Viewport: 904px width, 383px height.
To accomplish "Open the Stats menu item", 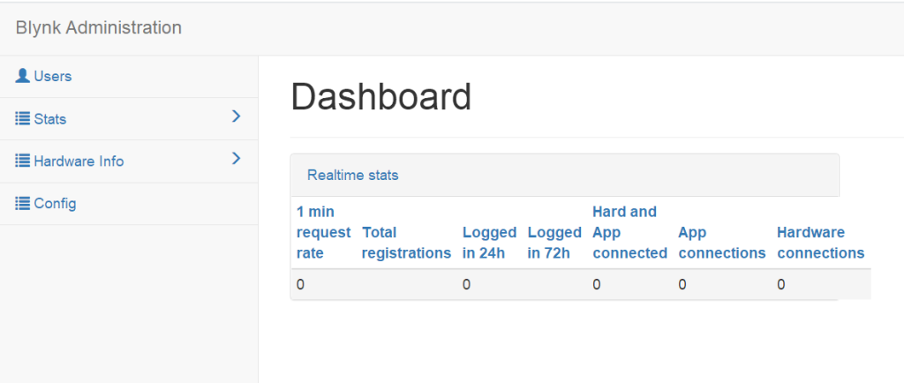I will point(50,118).
